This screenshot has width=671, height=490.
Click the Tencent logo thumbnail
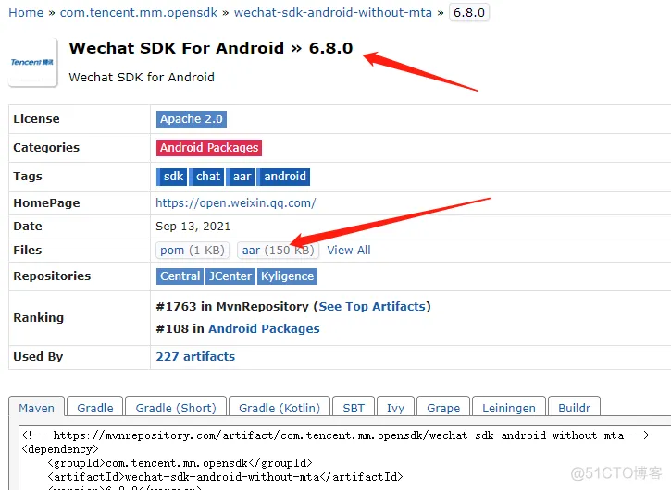pyautogui.click(x=32, y=63)
